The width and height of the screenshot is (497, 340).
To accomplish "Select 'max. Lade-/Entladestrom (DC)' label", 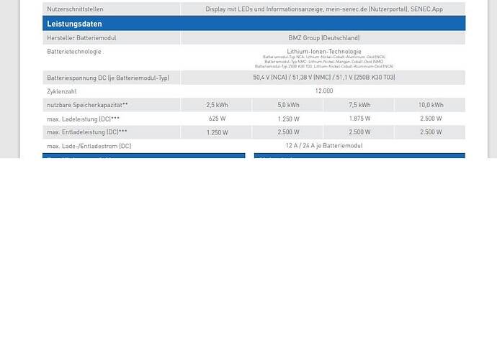I will pyautogui.click(x=89, y=146).
